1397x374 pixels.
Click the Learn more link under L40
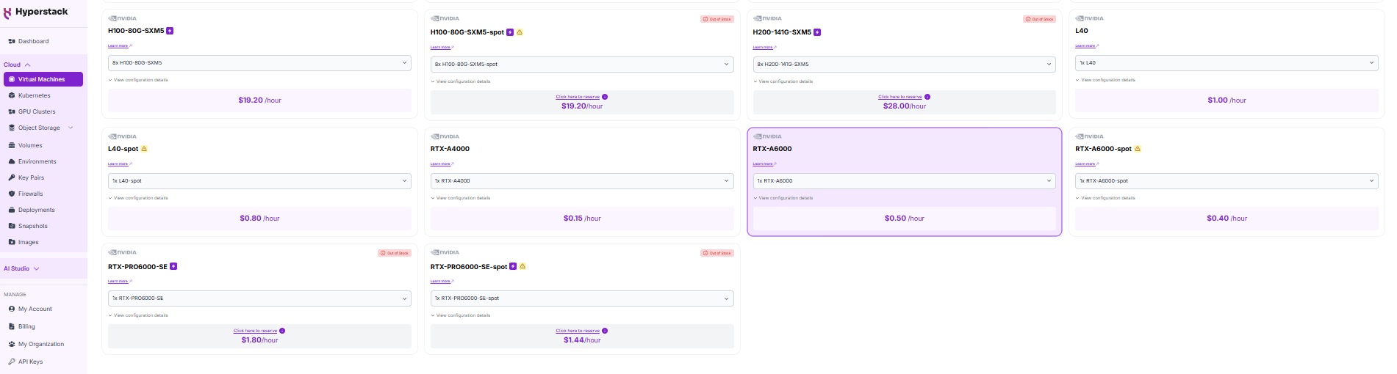1085,46
